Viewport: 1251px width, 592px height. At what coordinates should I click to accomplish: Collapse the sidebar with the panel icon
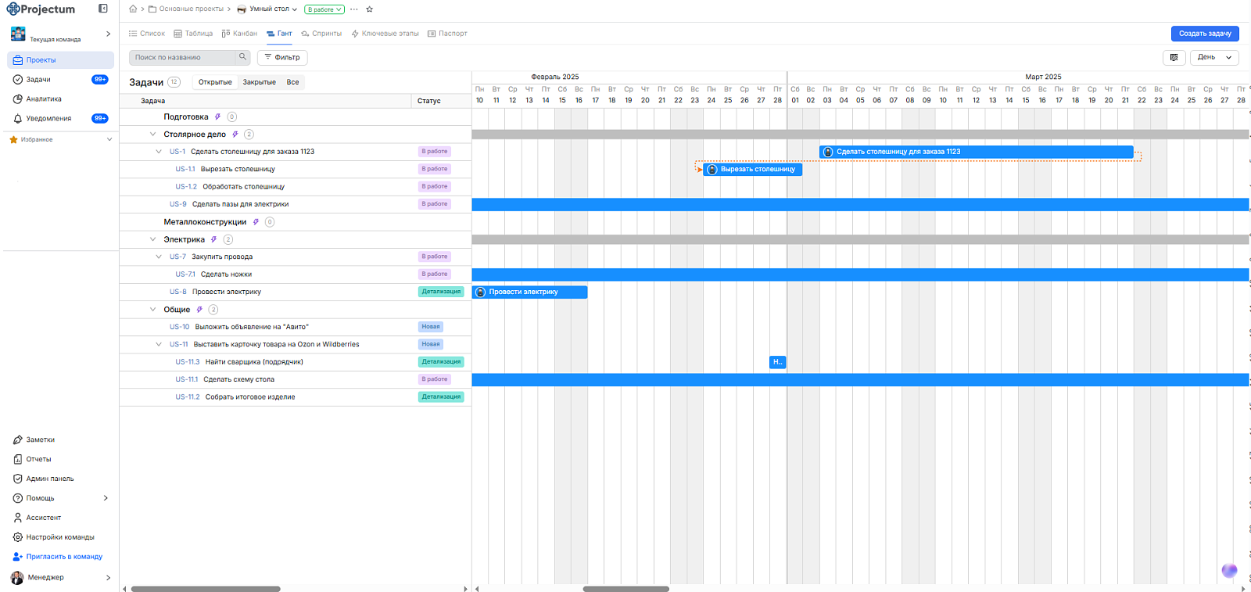[x=103, y=9]
